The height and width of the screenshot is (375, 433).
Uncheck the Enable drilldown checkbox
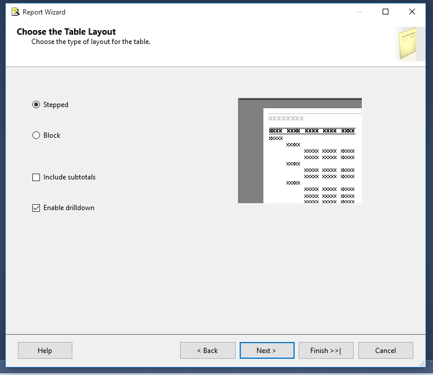(x=36, y=208)
